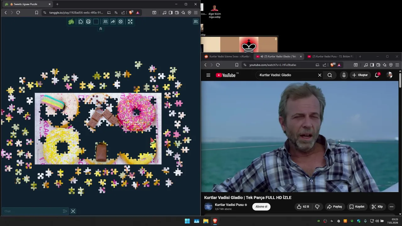Viewport: 402px width, 226px height.
Task: Open Brave Shields in YouTube window
Action: 332,65
